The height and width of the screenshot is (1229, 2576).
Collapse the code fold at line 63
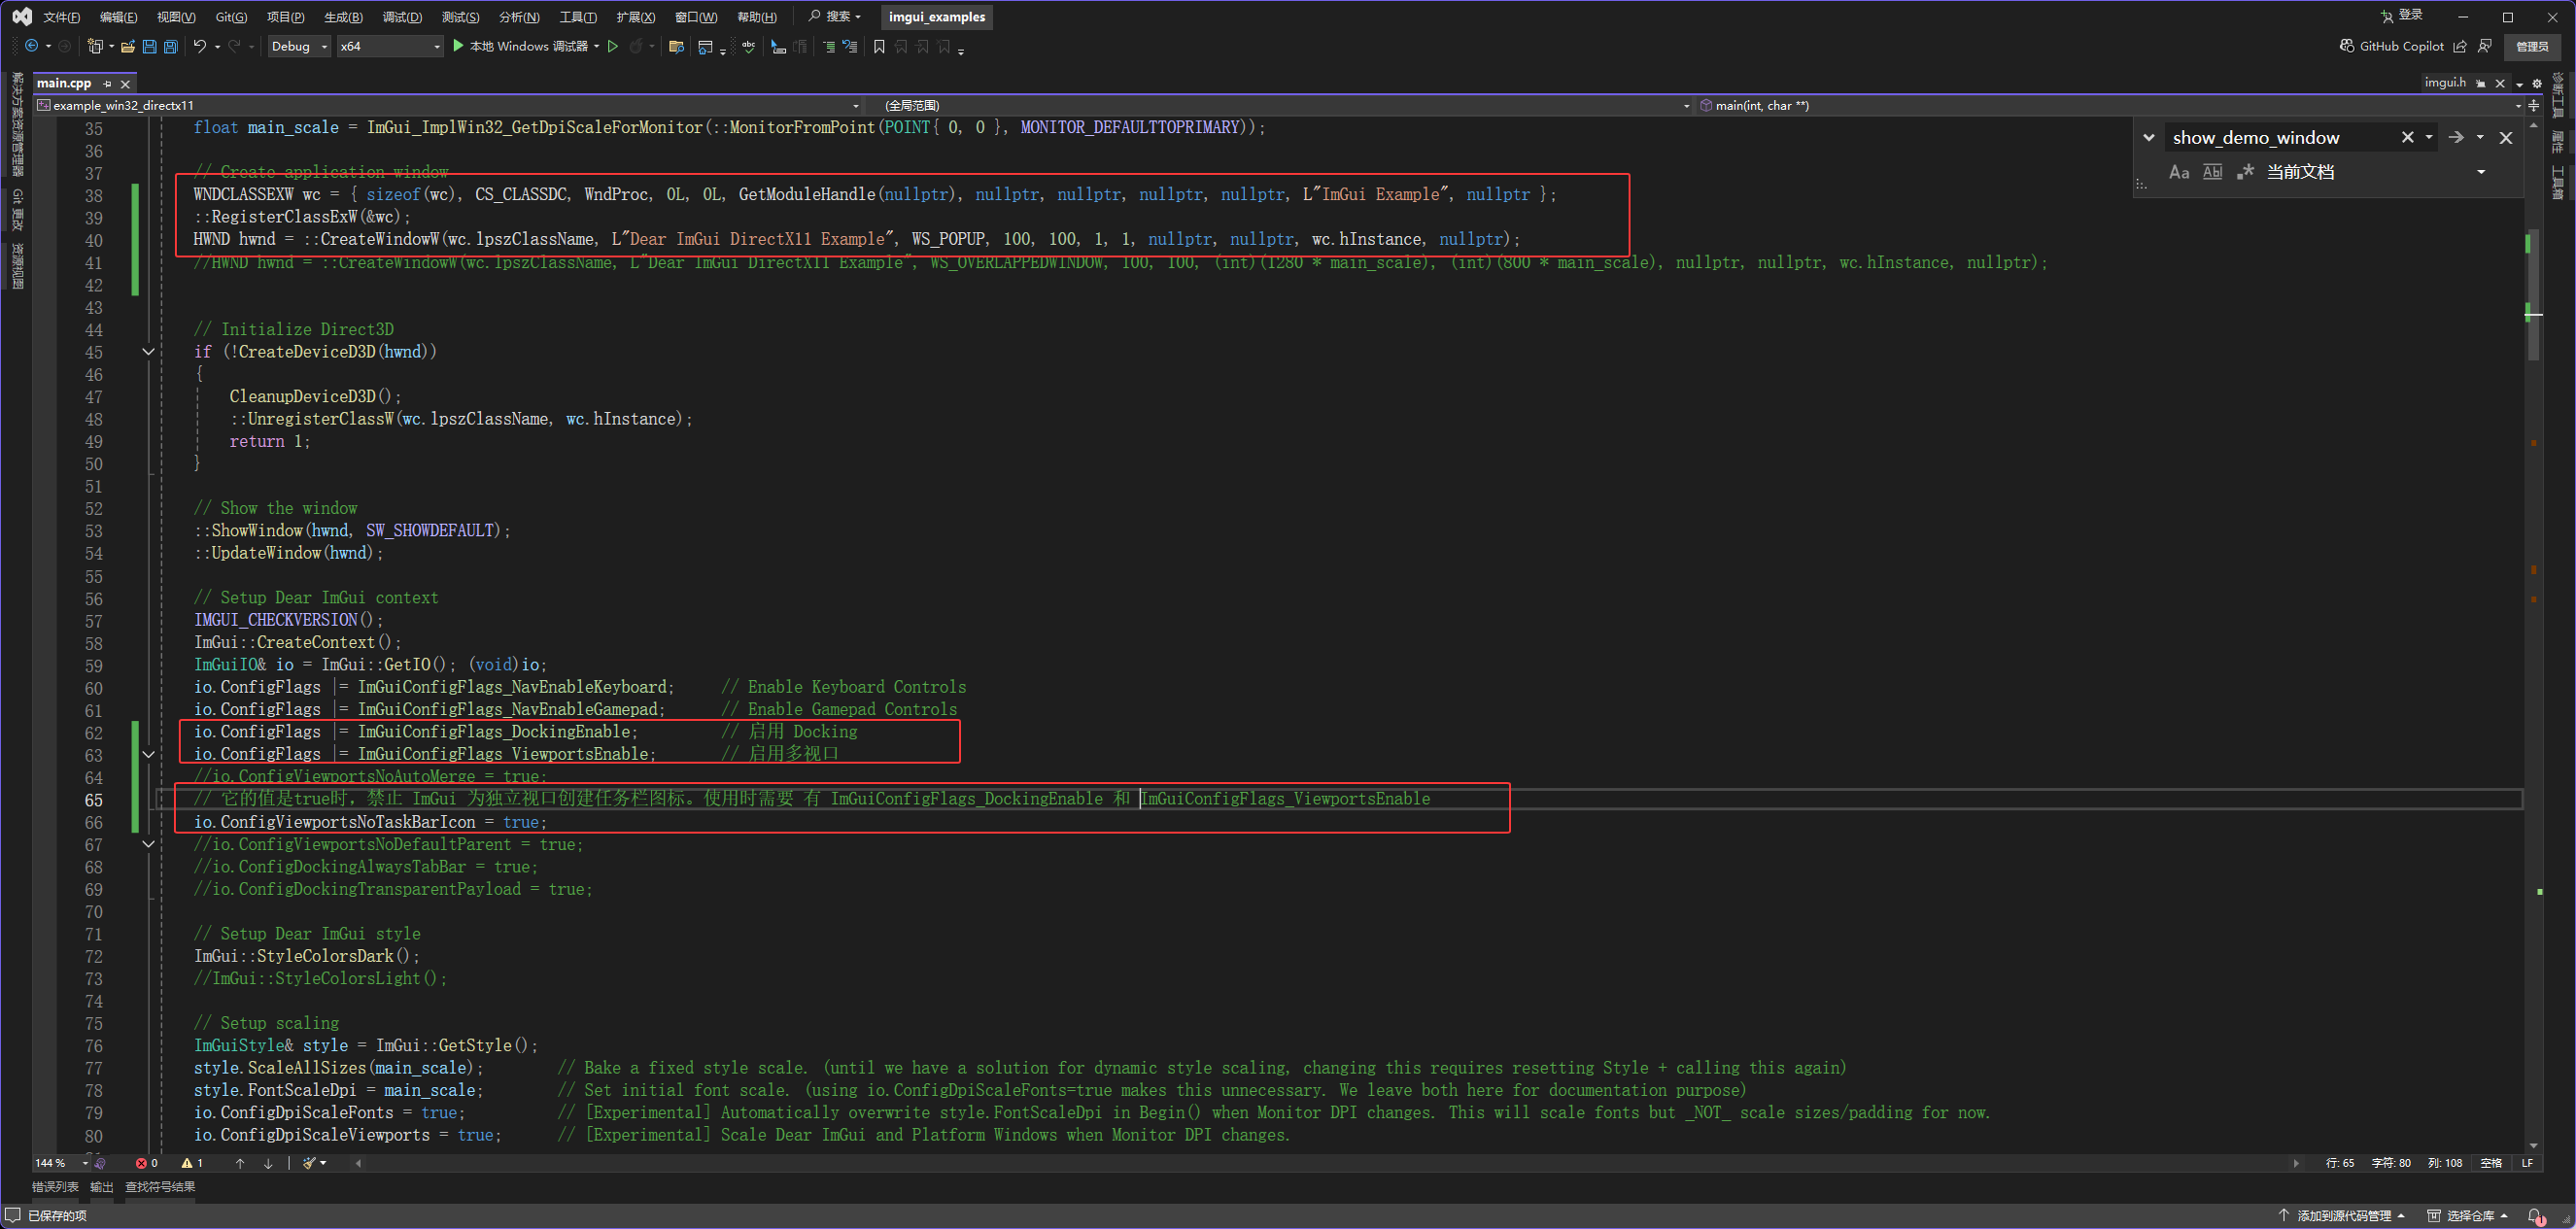(x=148, y=755)
